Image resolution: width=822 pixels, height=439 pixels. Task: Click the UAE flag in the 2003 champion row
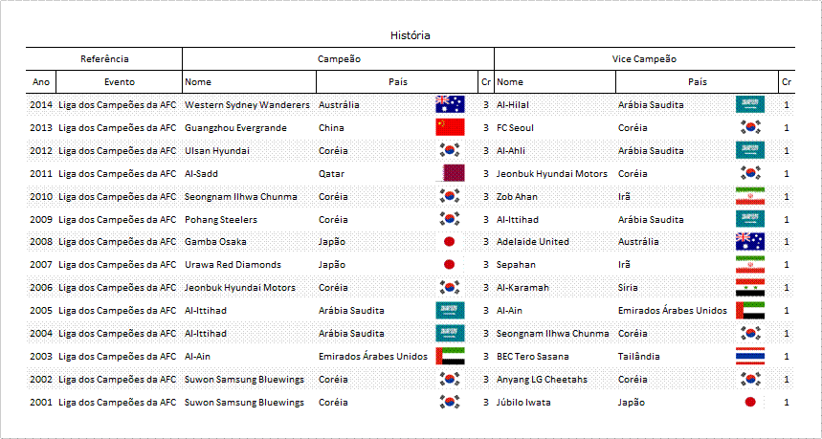450,356
